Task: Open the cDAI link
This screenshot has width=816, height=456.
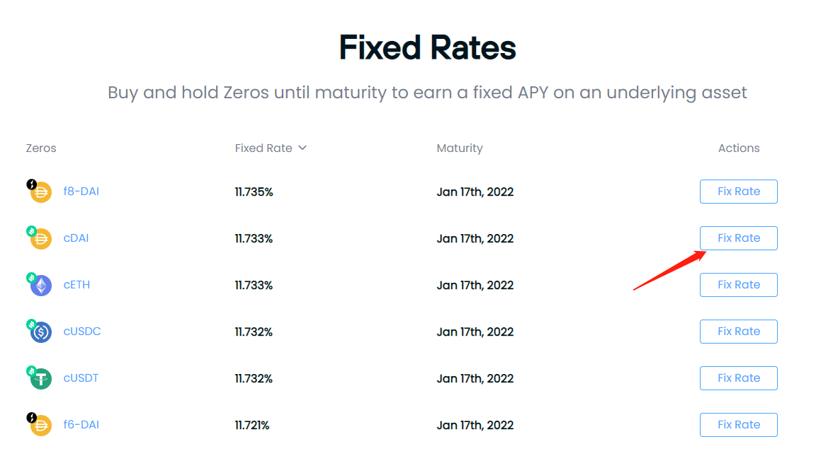Action: click(x=76, y=238)
